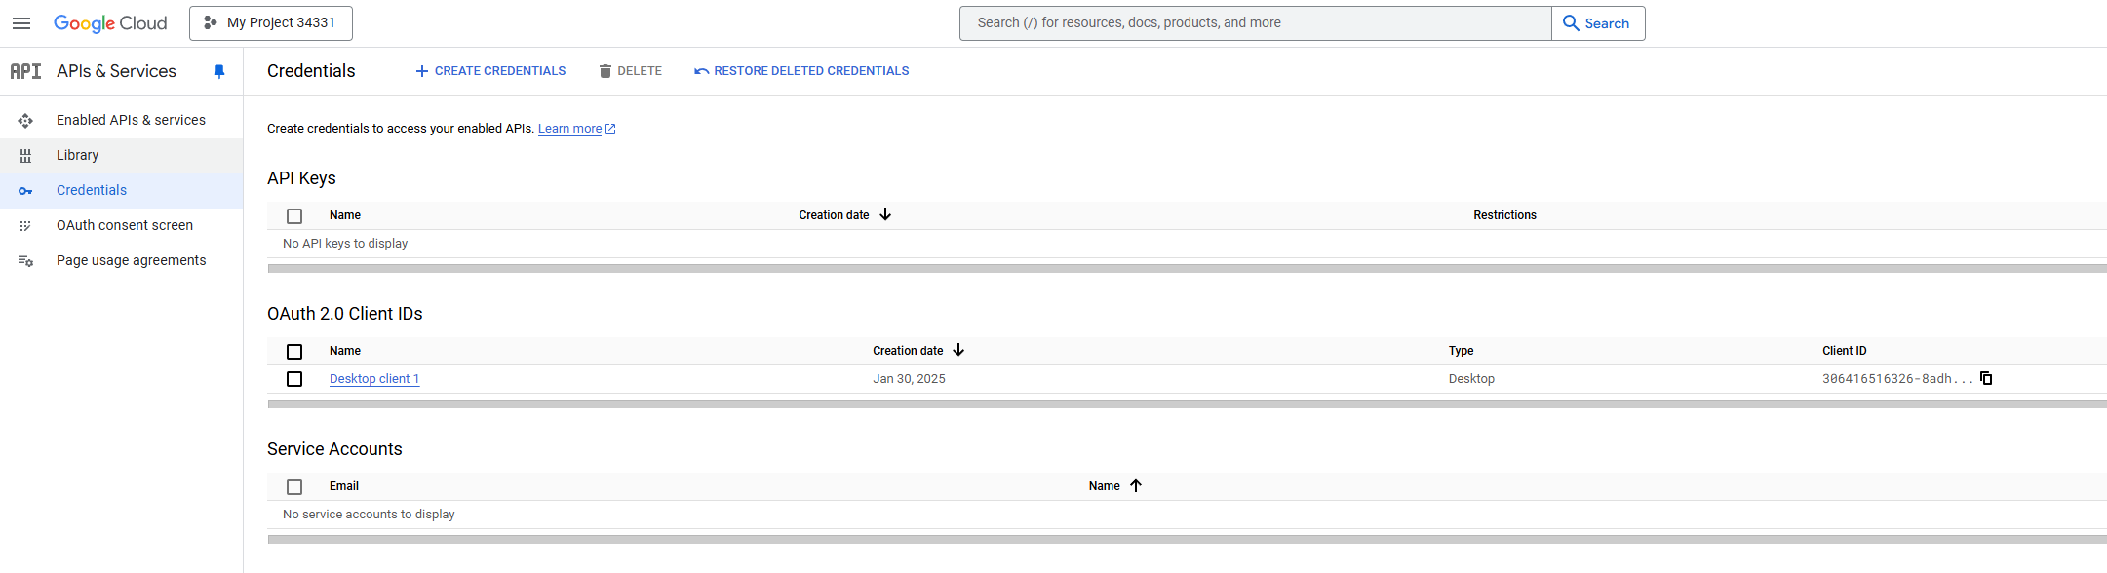Click the Create Credentials button

pos(490,71)
